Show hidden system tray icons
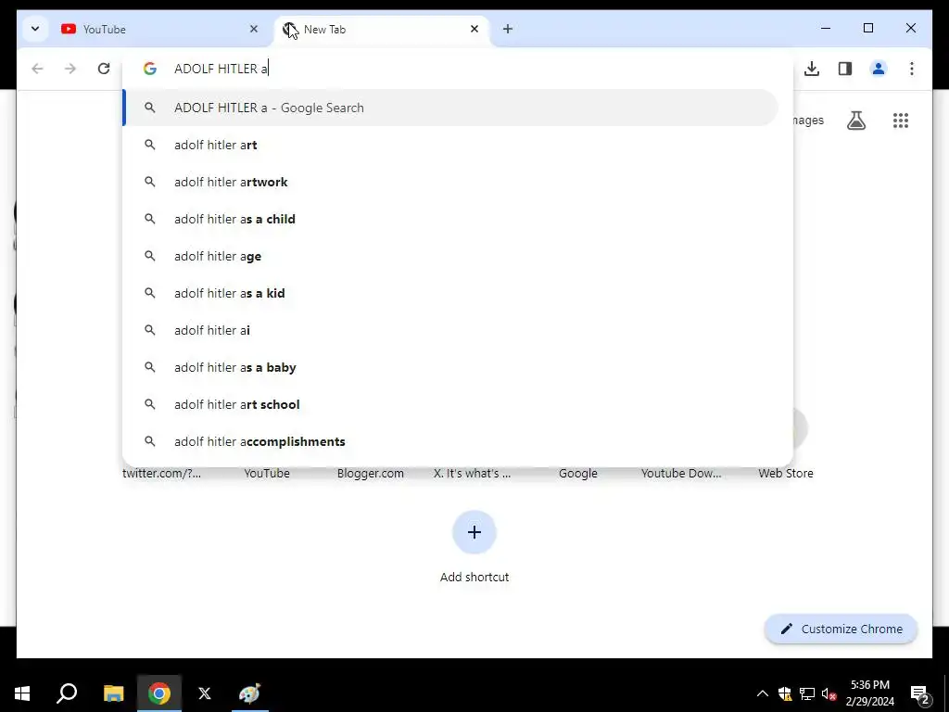The width and height of the screenshot is (949, 712). tap(763, 693)
